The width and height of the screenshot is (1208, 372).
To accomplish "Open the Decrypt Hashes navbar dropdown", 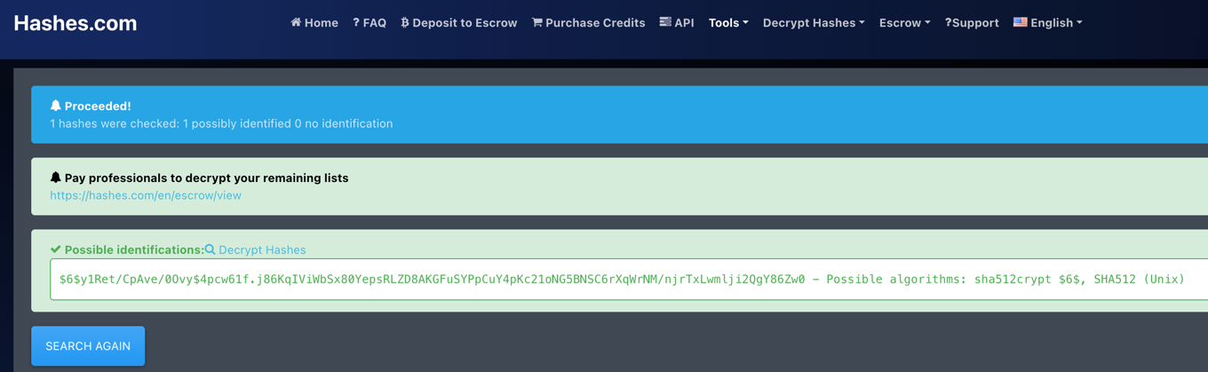I will click(813, 23).
